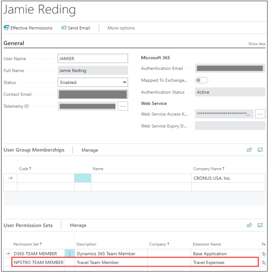Sort by Permission Set column header

(28, 244)
